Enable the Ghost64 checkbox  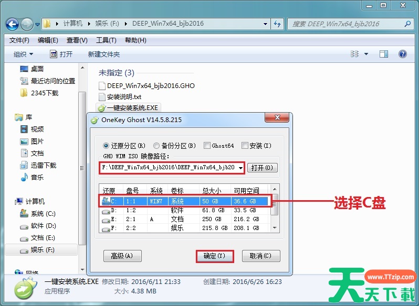207,146
